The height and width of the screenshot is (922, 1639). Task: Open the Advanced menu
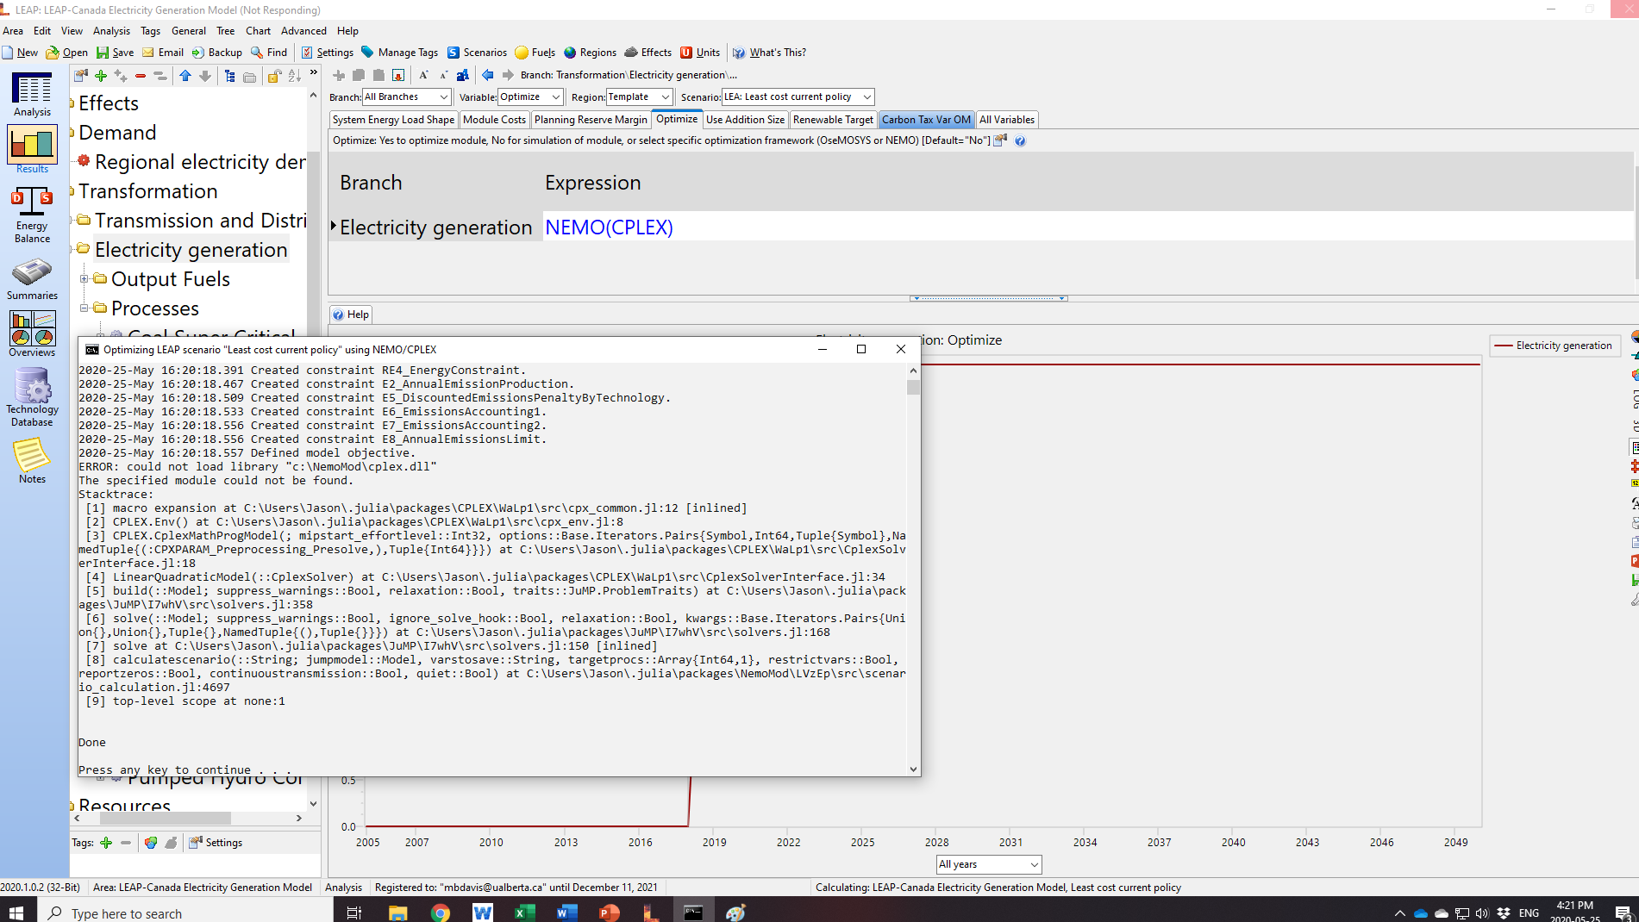pyautogui.click(x=303, y=31)
